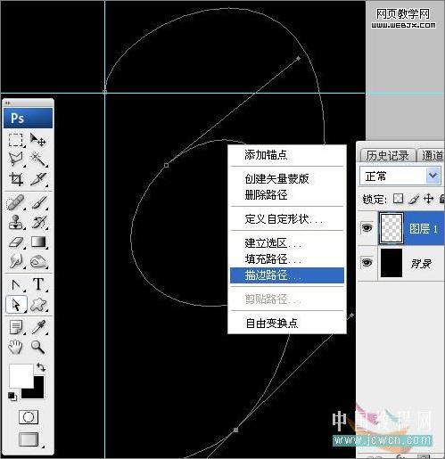Image resolution: width=445 pixels, height=459 pixels.
Task: Click the Ps logo header
Action: pos(28,118)
